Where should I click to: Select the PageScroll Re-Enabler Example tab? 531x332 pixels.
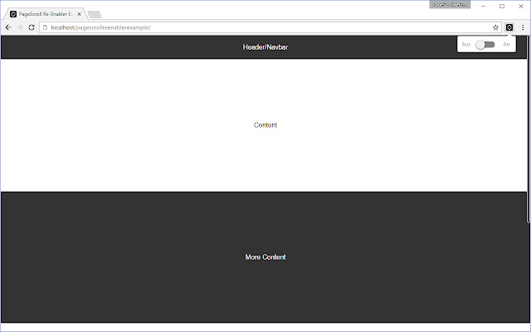click(x=44, y=14)
